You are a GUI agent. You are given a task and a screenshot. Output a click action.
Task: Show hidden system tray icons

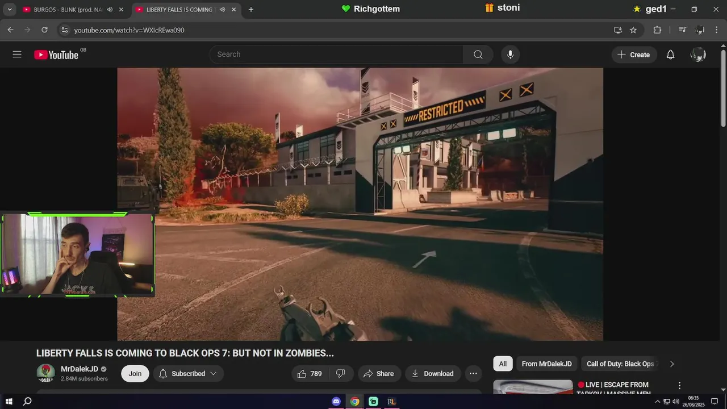[658, 402]
